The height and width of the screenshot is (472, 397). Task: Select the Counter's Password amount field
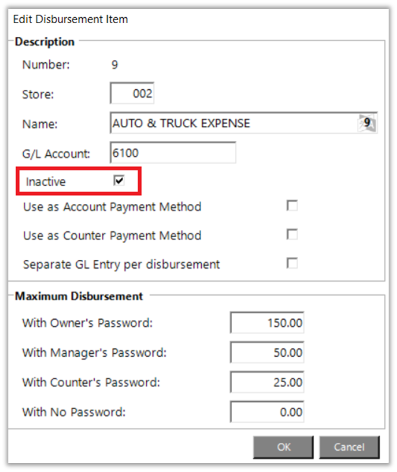267,382
